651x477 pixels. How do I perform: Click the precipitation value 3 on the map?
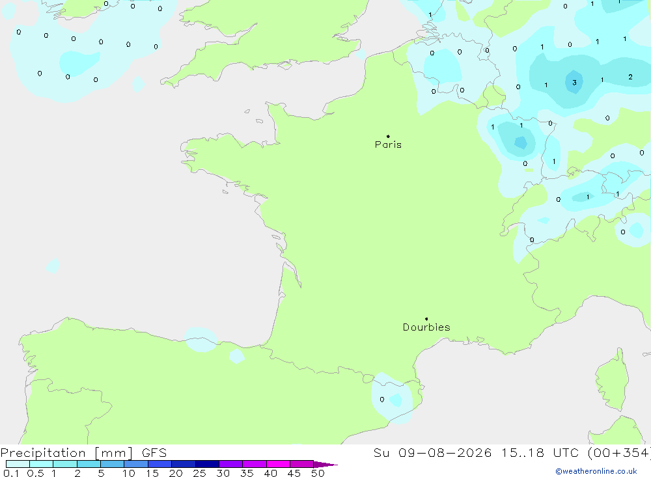click(574, 83)
